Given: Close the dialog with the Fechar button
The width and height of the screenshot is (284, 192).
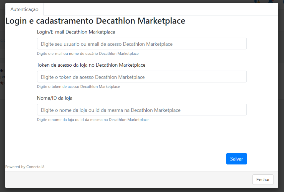Looking at the screenshot, I should point(263,180).
